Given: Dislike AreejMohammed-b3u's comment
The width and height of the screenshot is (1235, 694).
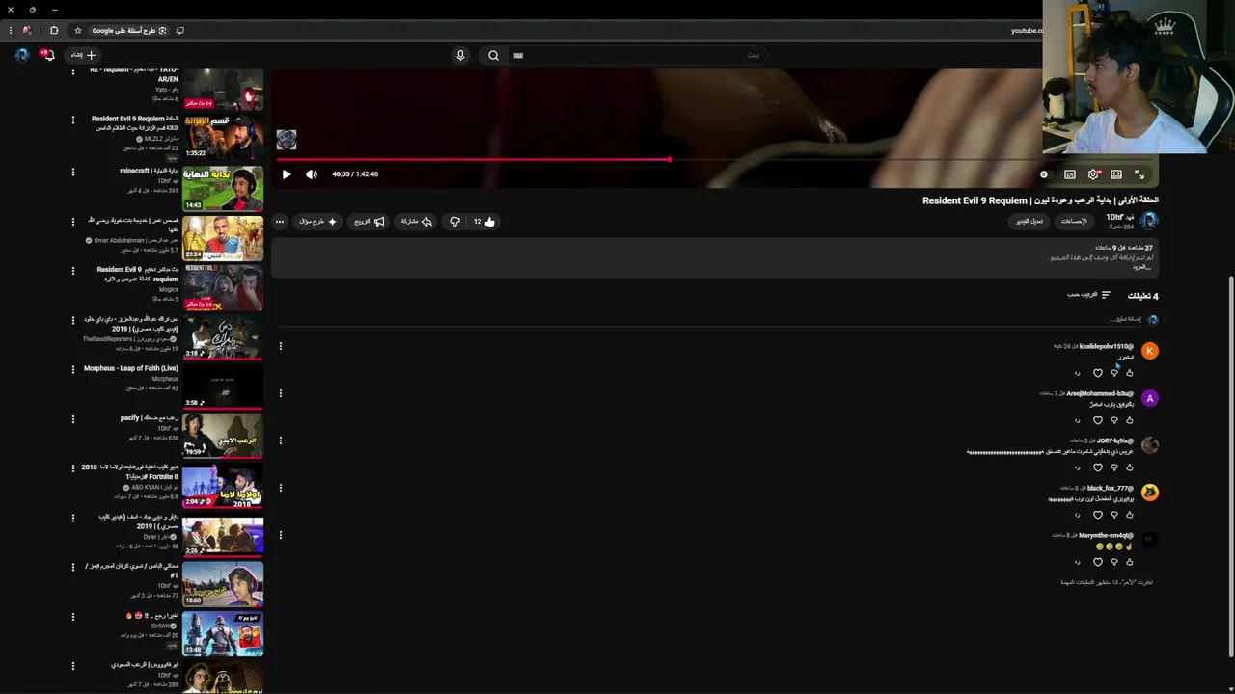Looking at the screenshot, I should tap(1114, 420).
